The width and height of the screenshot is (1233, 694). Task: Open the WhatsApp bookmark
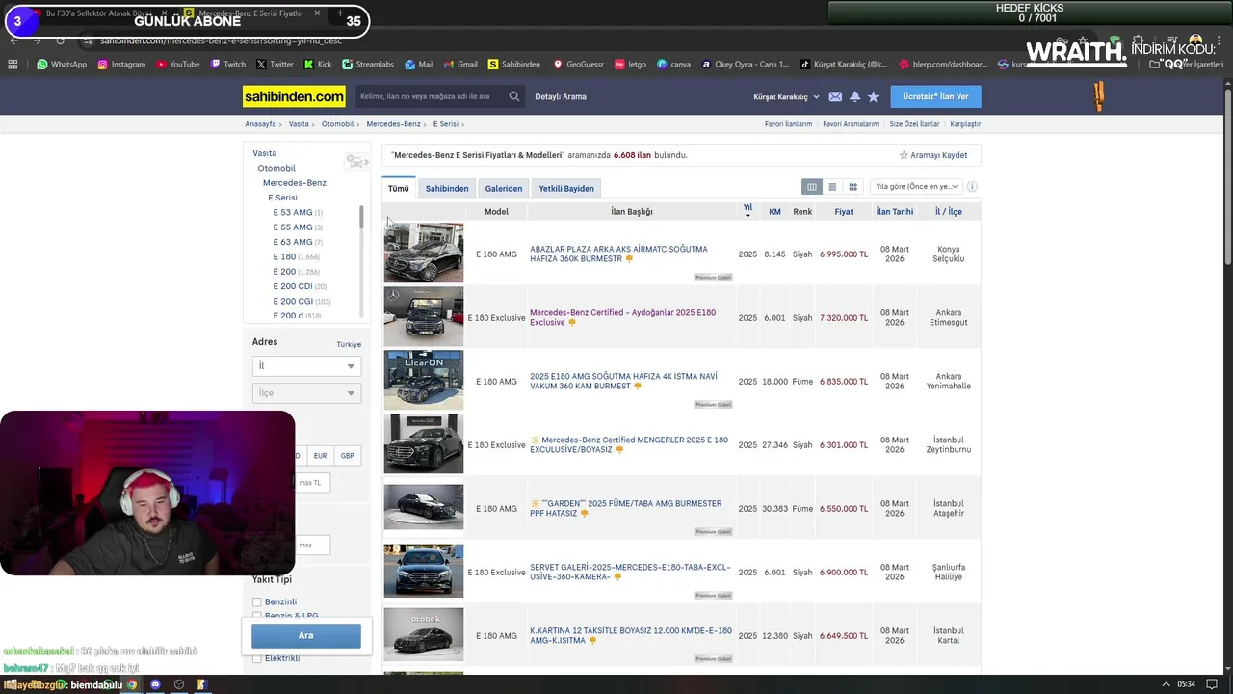[x=62, y=65]
